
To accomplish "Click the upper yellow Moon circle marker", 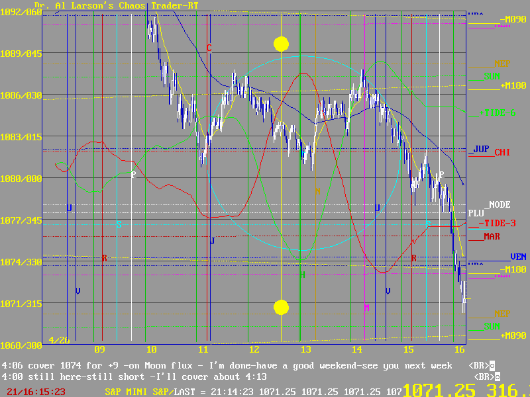I will (x=282, y=44).
